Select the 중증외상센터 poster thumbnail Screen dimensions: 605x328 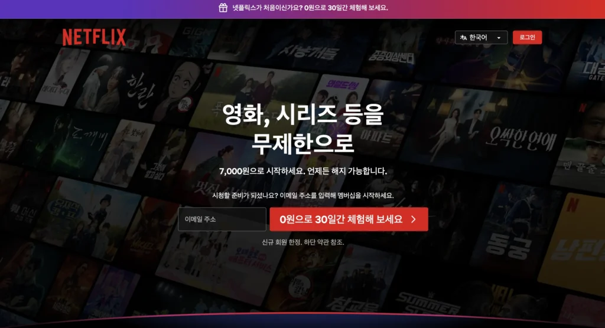point(391,50)
